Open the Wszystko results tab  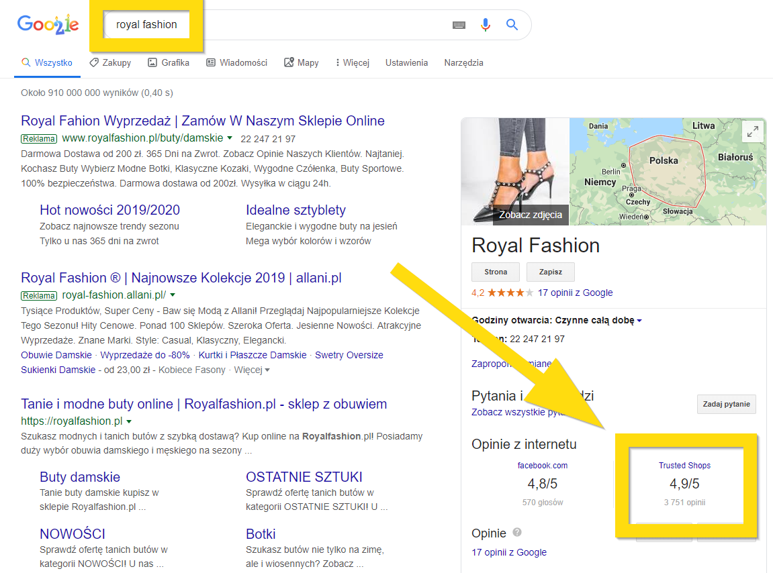(47, 62)
